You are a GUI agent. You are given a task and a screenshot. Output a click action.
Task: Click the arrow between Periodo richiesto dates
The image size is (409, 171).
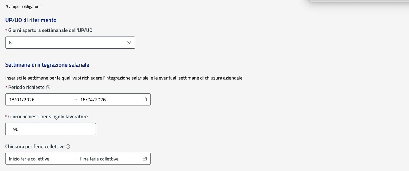click(x=75, y=100)
